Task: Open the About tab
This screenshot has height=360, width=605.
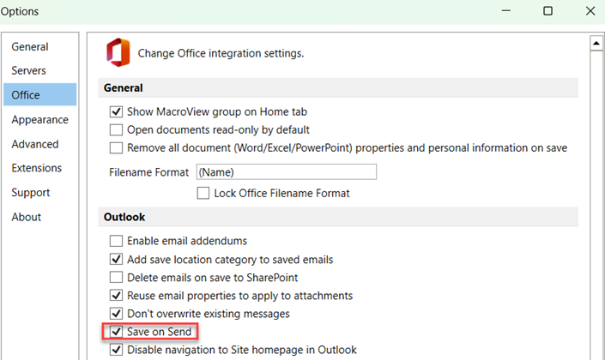Action: (27, 217)
